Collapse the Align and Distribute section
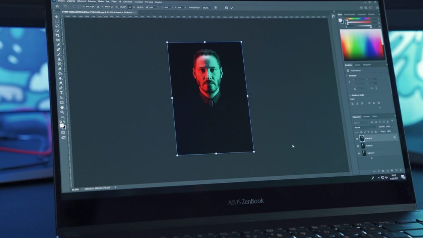This screenshot has width=423, height=238. [350, 95]
